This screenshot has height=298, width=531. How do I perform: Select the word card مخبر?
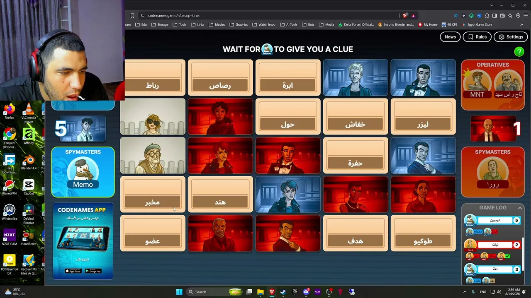coord(153,194)
